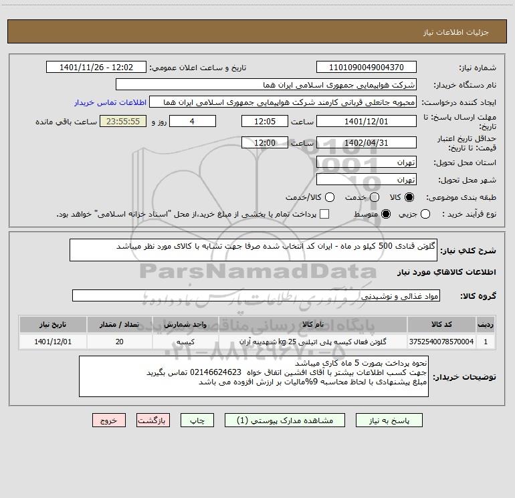This screenshot has width=515, height=498.
Task: Select the کالا/خدمت radio button
Action: (330, 197)
